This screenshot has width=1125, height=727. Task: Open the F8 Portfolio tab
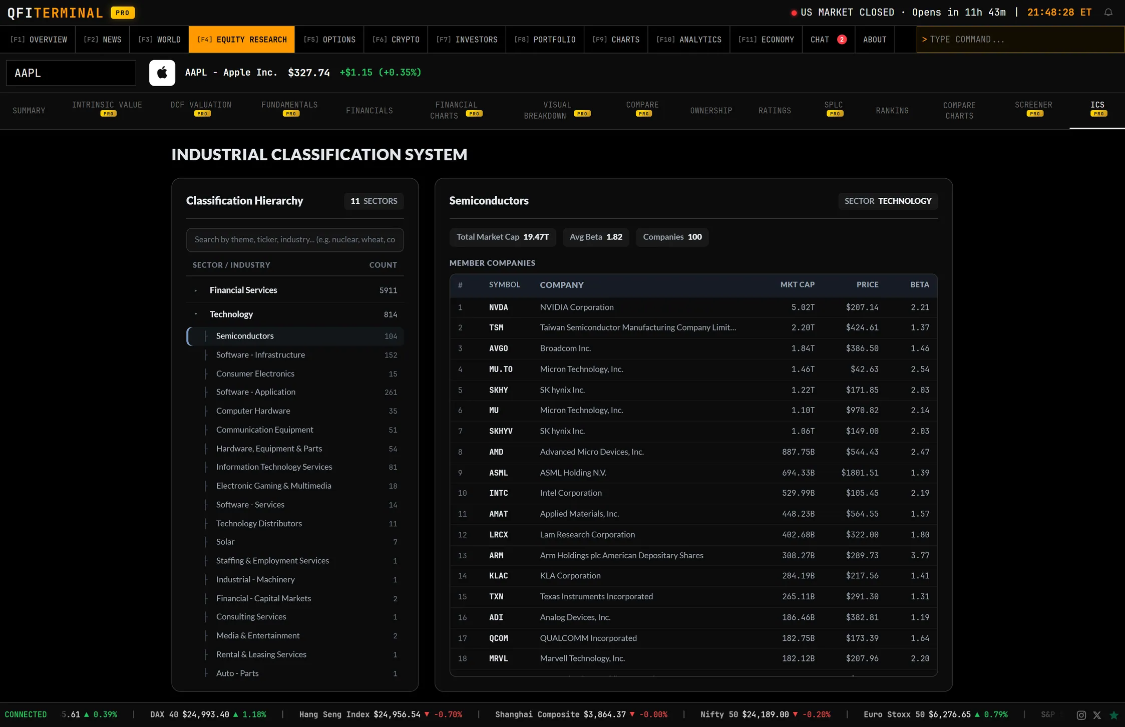coord(545,40)
